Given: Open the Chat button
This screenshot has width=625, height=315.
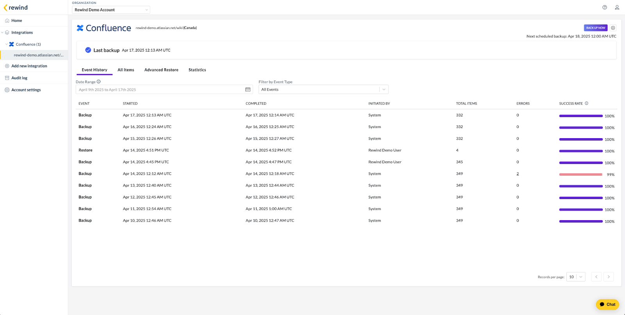Looking at the screenshot, I should pos(607,304).
